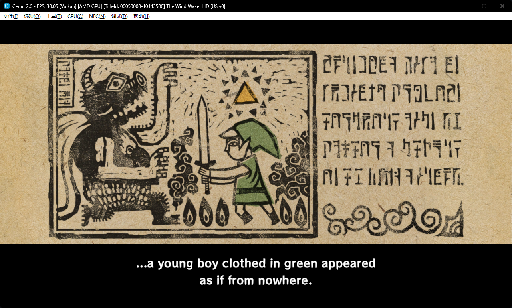Click the Cemu app icon in title bar
This screenshot has height=308, width=512.
[6, 6]
